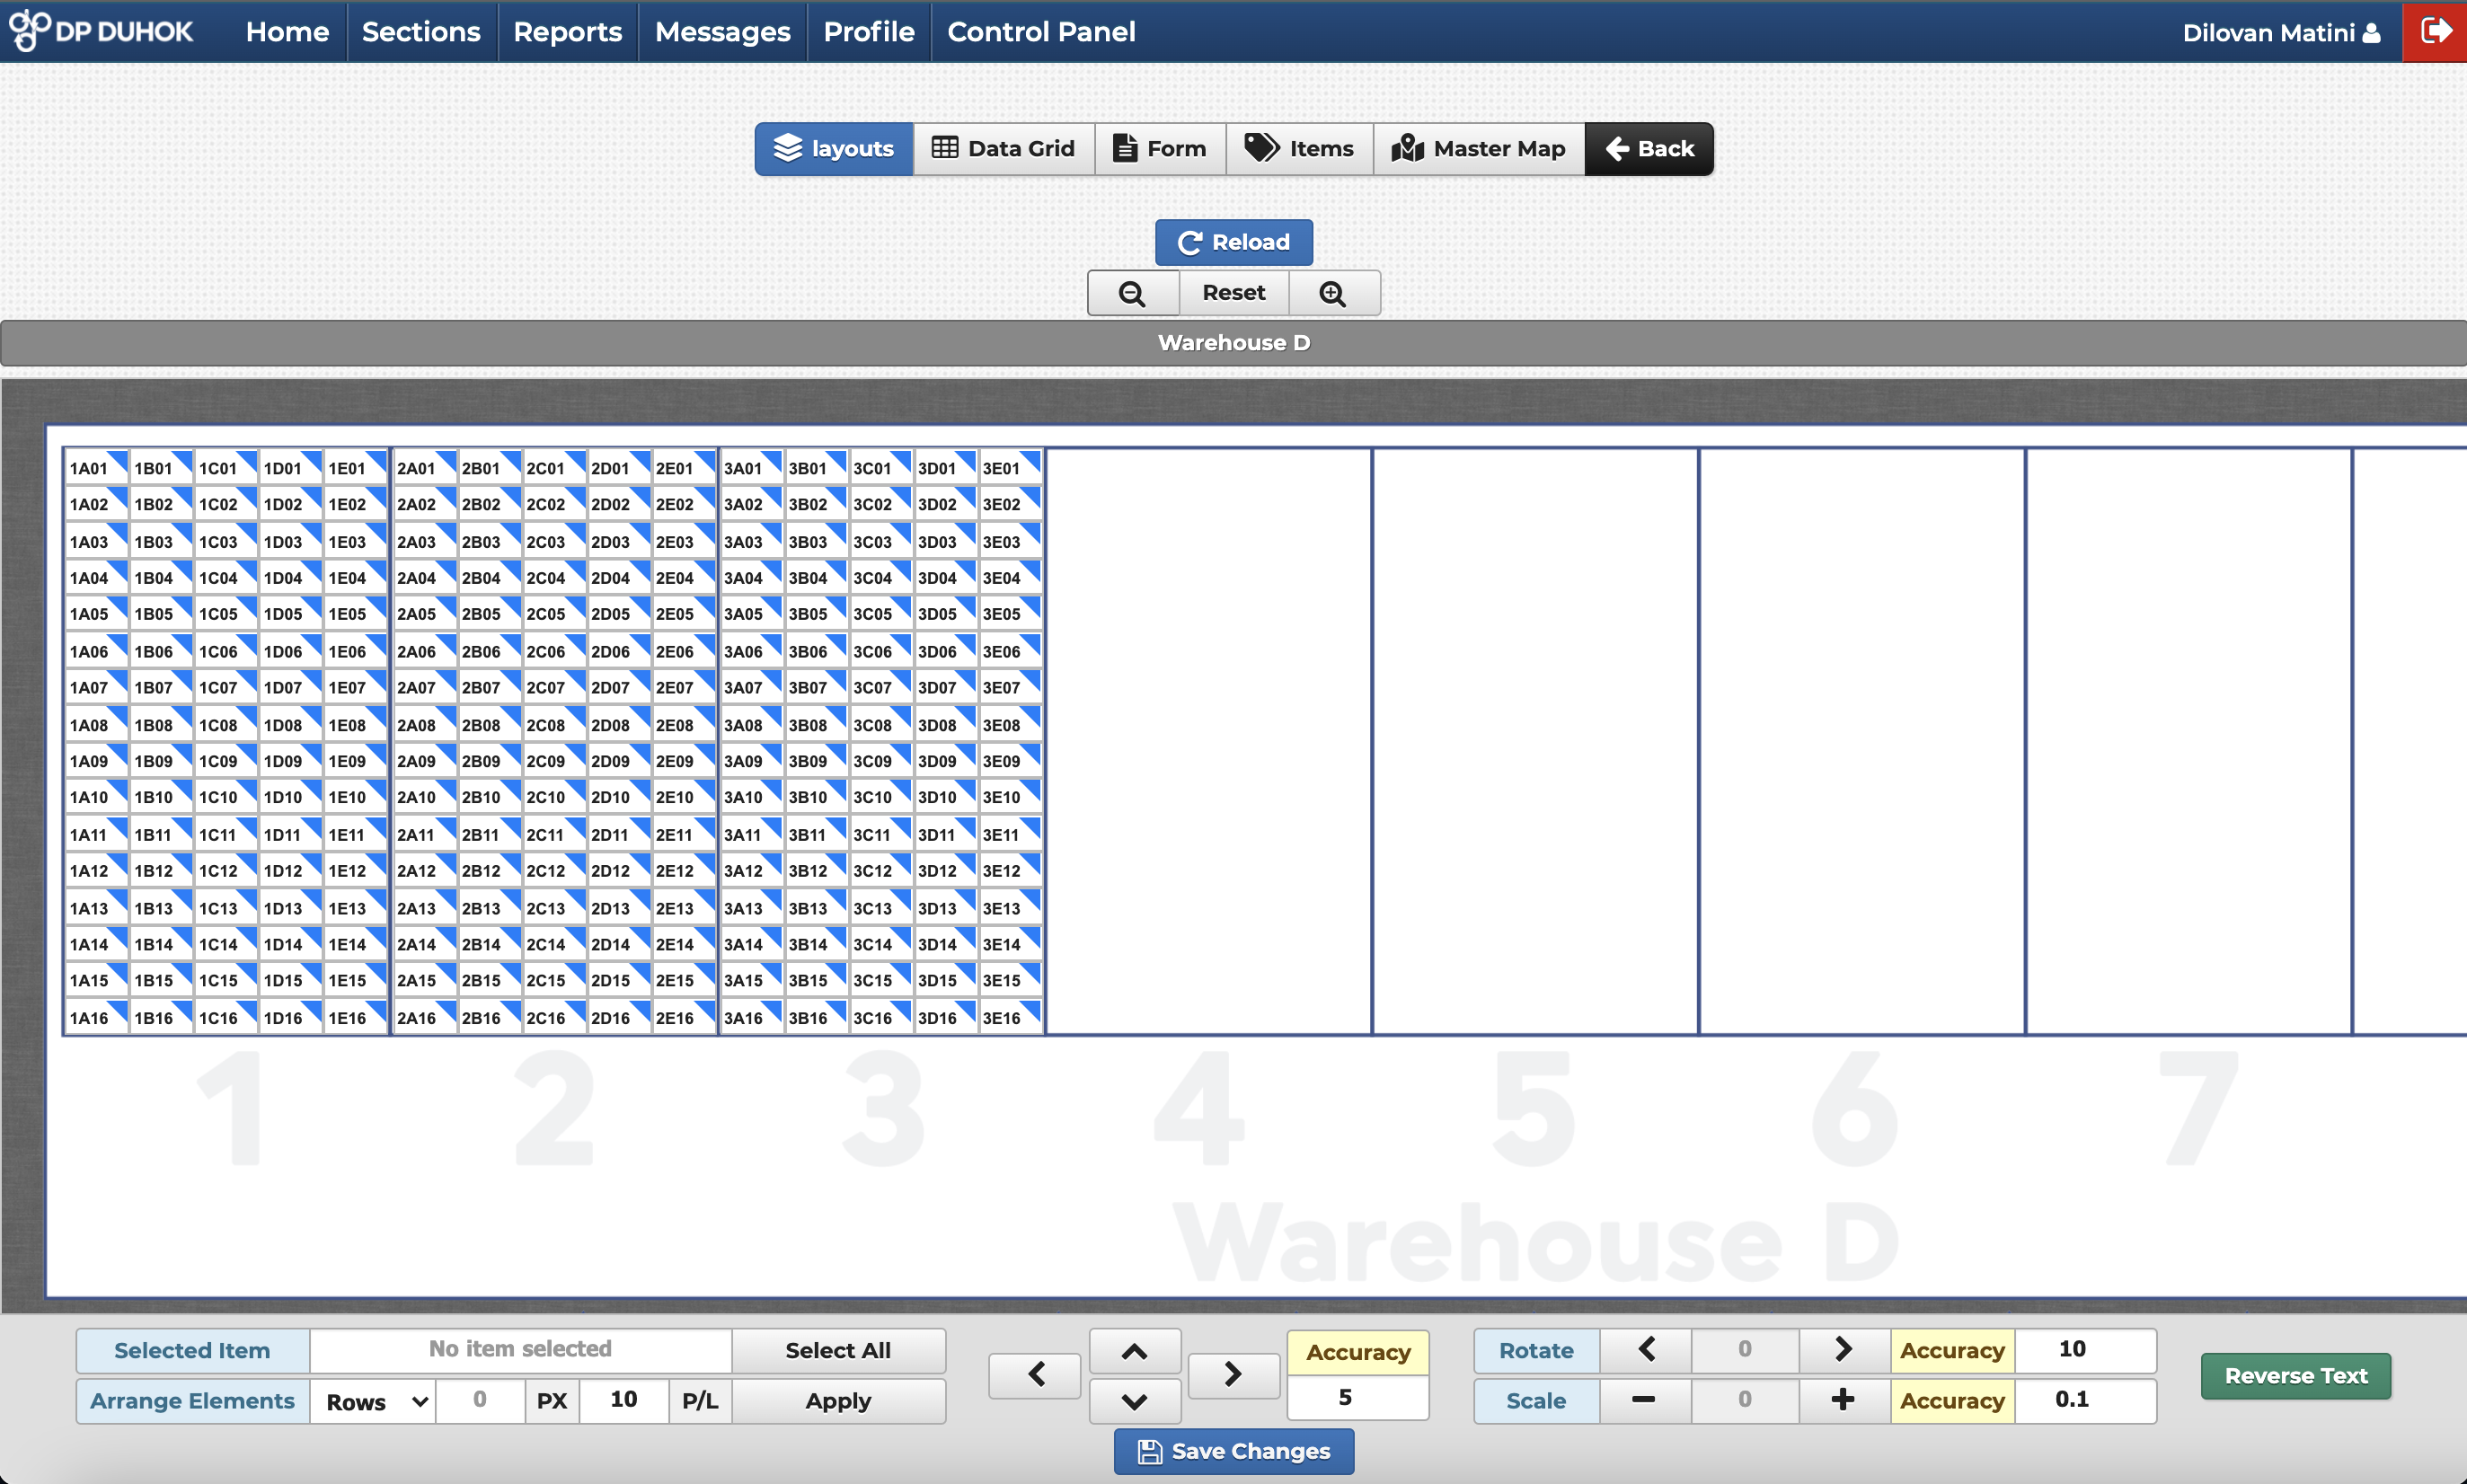Open user menu Dilovan Matini
Viewport: 2467px width, 1484px height.
point(2280,33)
